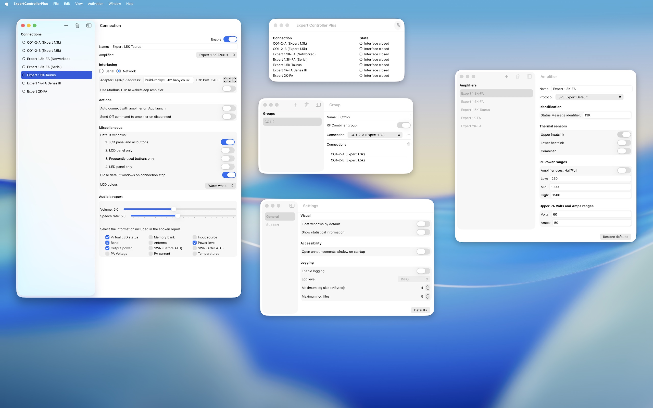Click Defaults button in Settings
Image resolution: width=653 pixels, height=408 pixels.
[420, 310]
